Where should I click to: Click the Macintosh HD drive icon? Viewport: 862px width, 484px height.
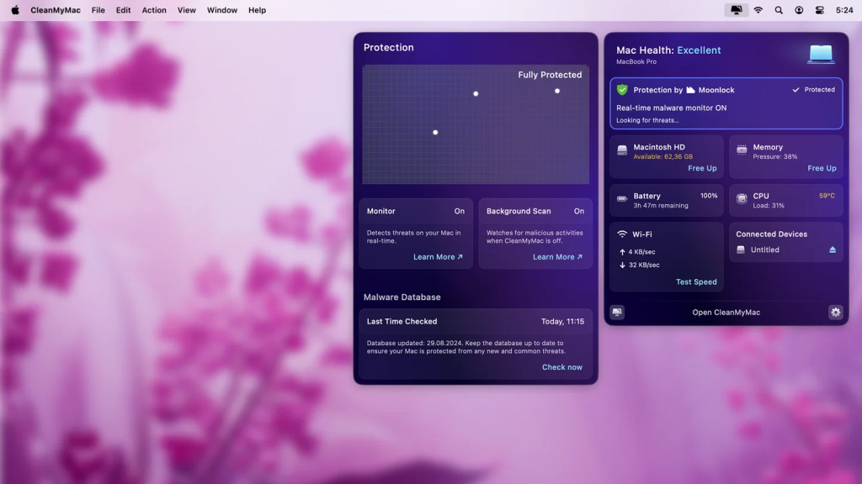point(622,150)
